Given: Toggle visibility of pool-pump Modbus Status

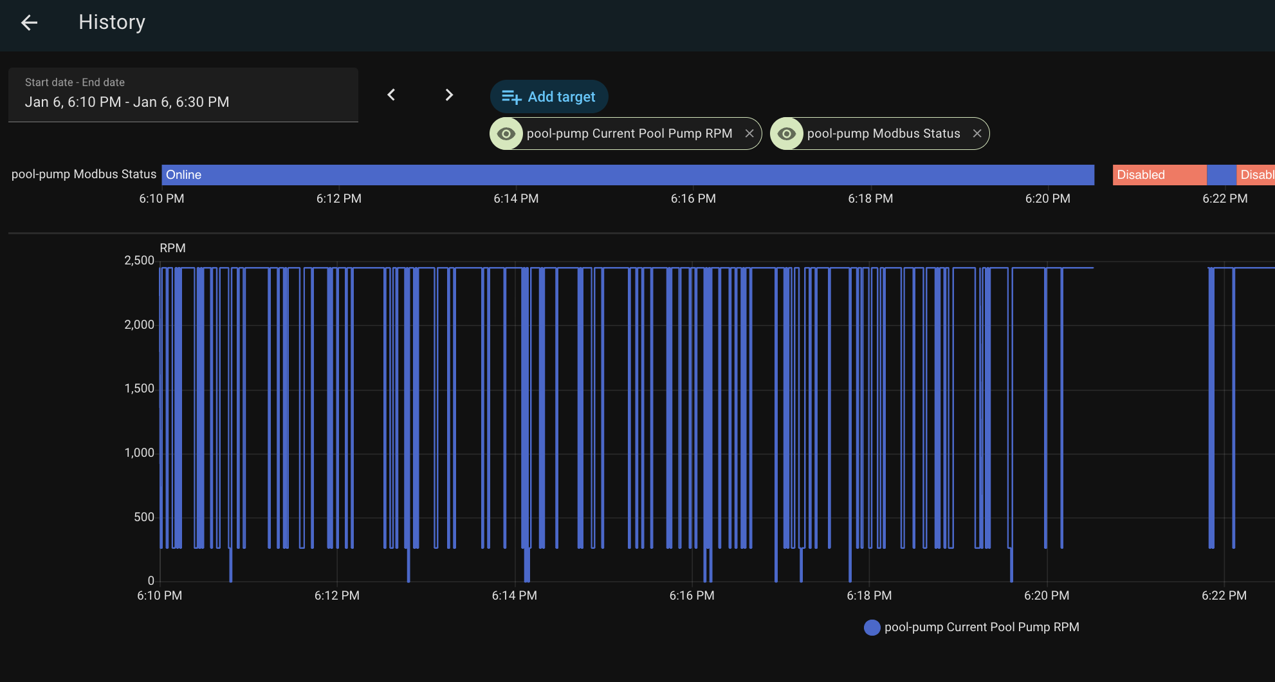Looking at the screenshot, I should point(786,134).
